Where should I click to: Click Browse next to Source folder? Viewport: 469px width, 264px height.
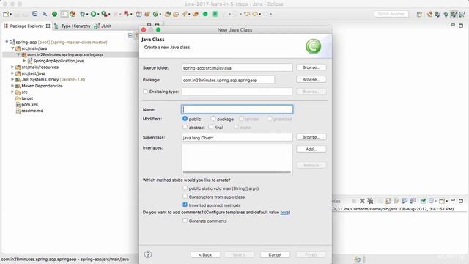[311, 67]
